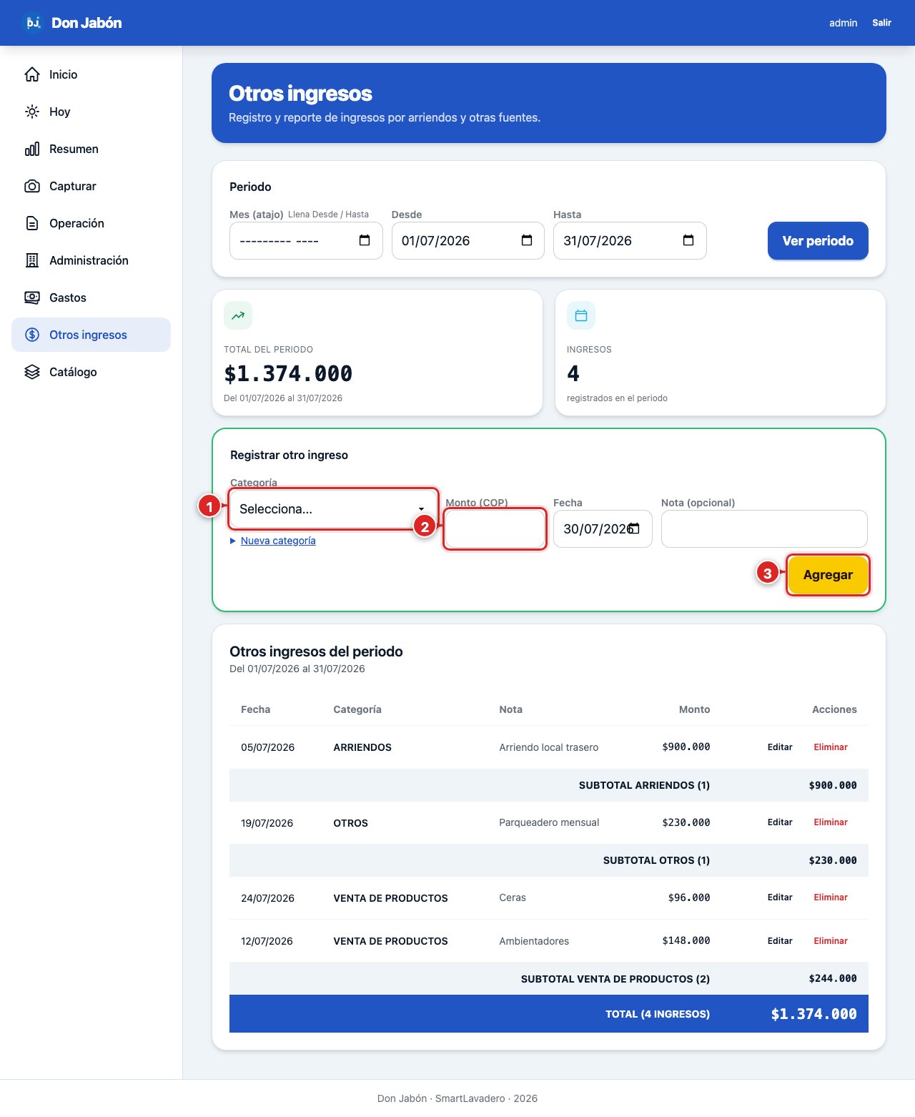This screenshot has width=915, height=1117.
Task: Click the TOTAL (4 INGRESOS) row label
Action: point(658,1014)
